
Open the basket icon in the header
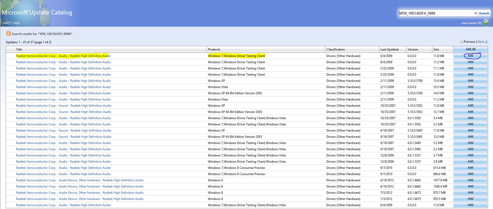point(486,23)
